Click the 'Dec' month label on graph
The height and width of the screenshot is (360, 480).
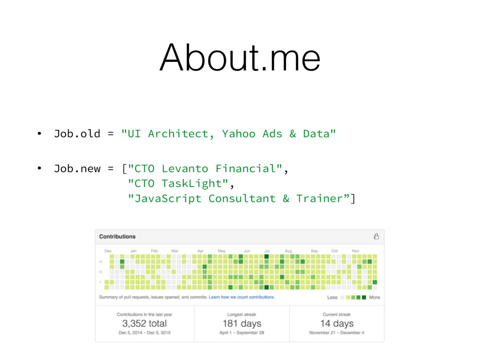click(108, 251)
